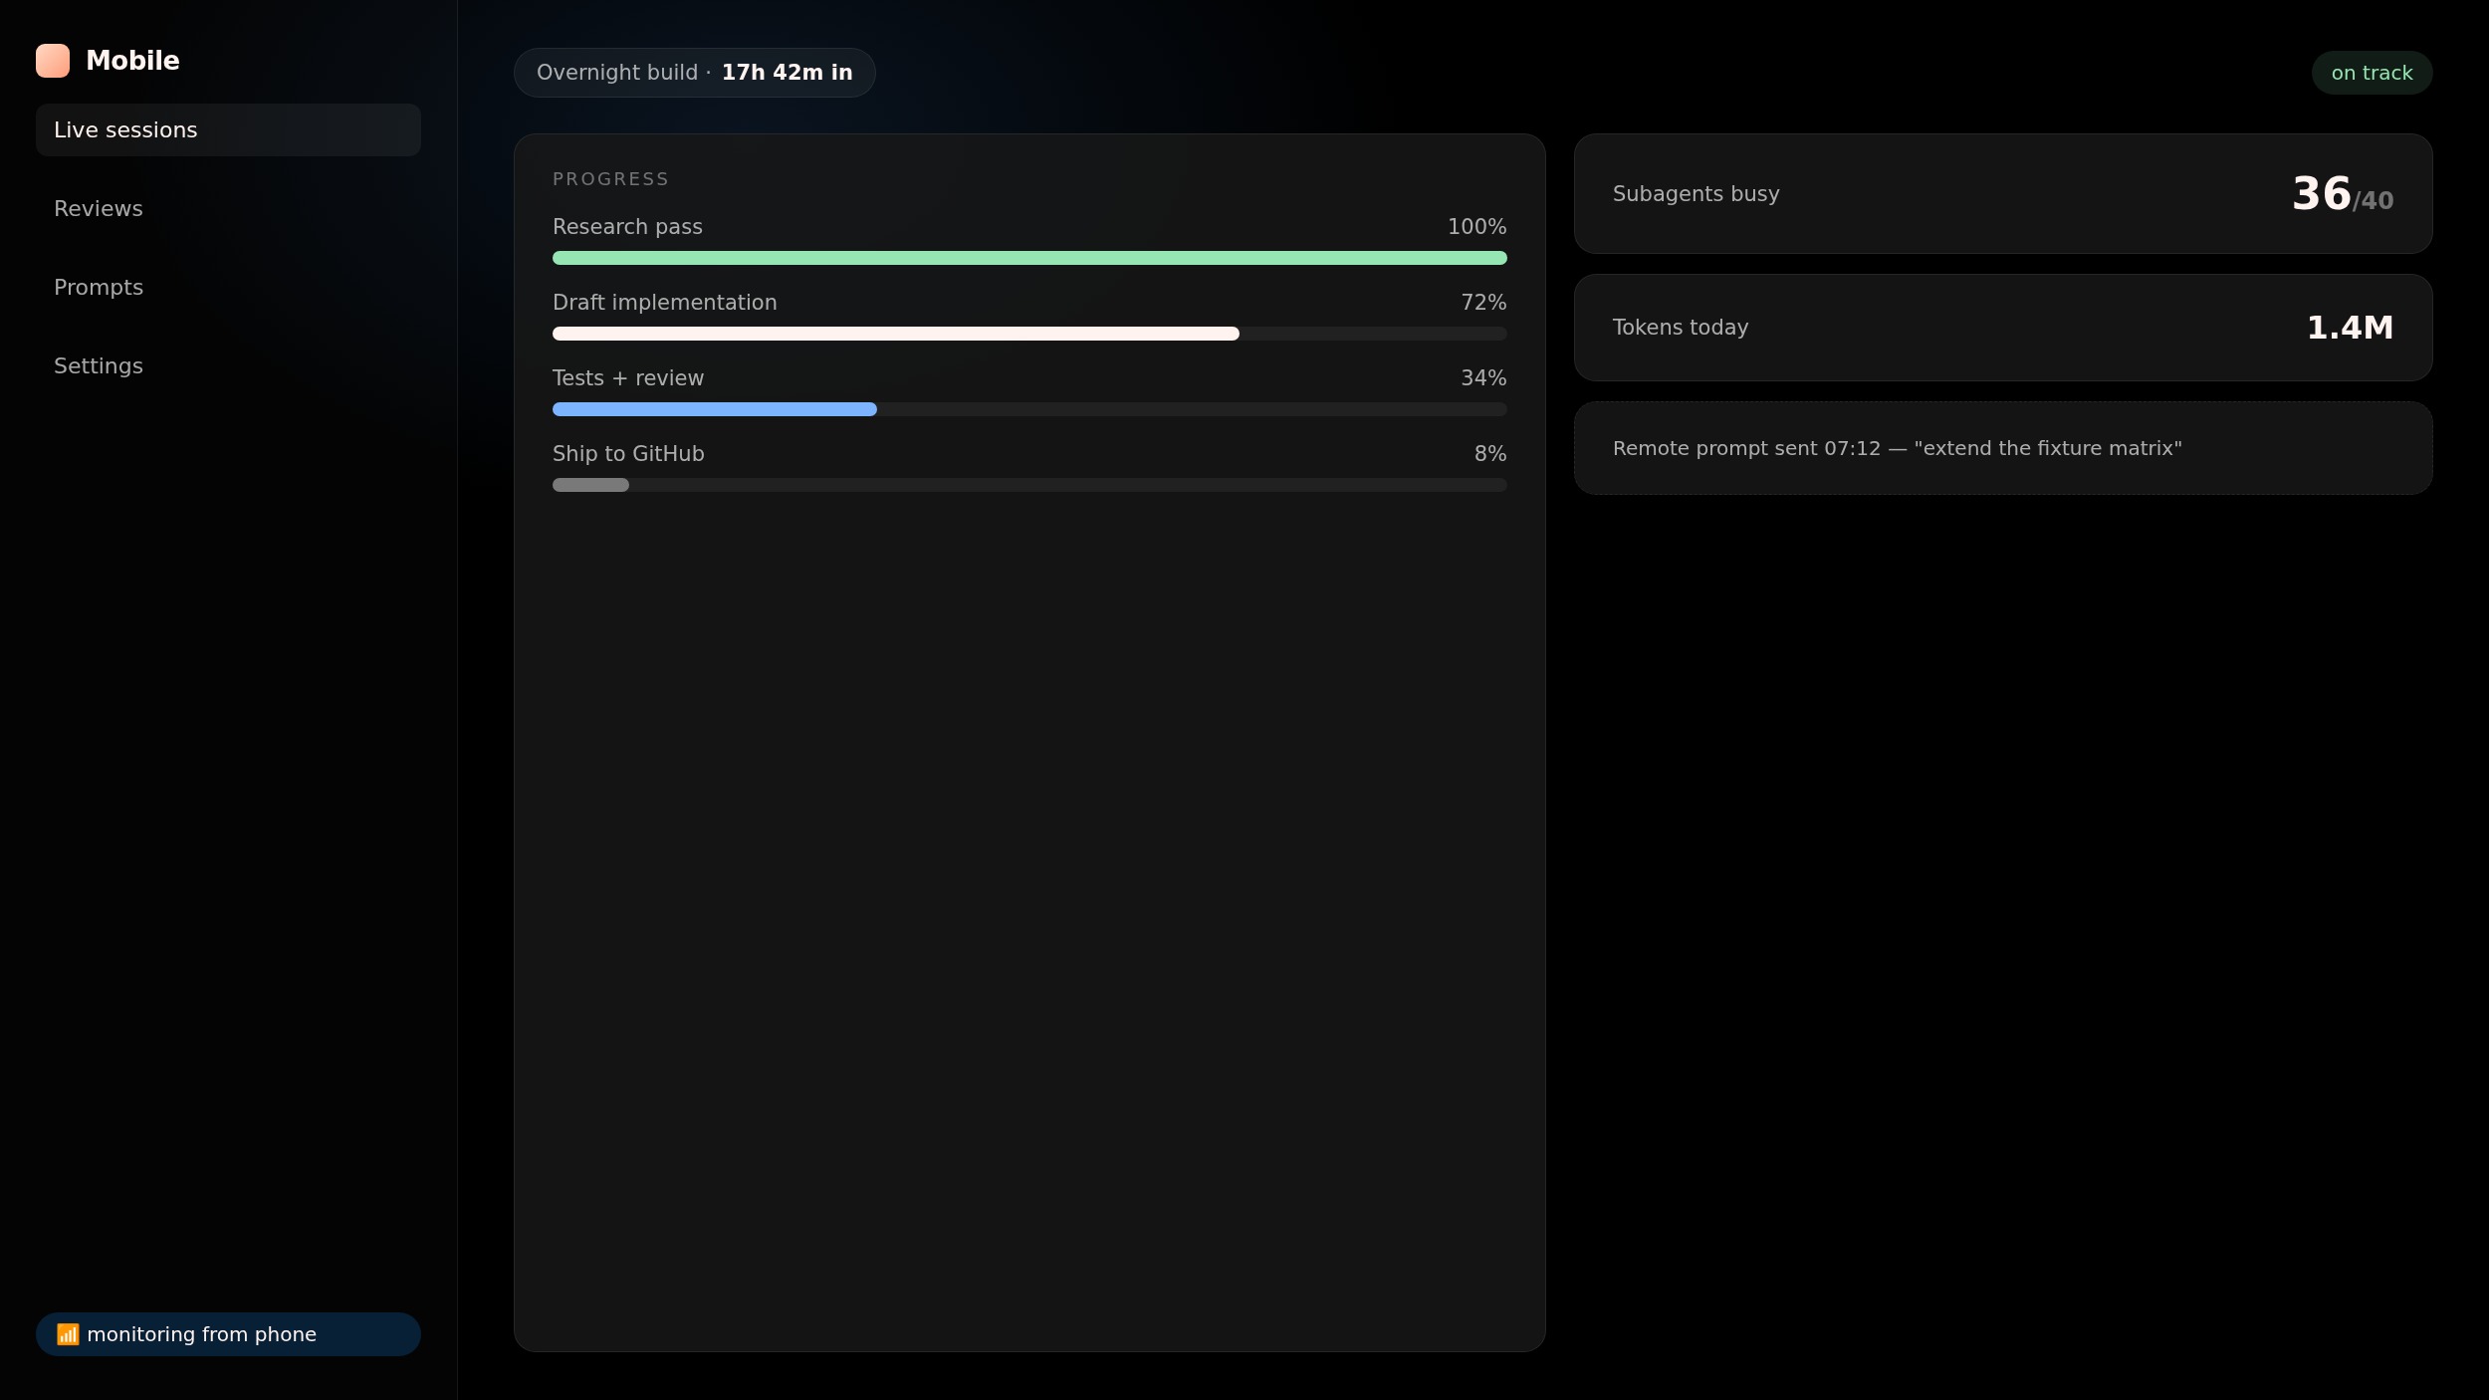Click the monitoring from phone badge

(228, 1334)
